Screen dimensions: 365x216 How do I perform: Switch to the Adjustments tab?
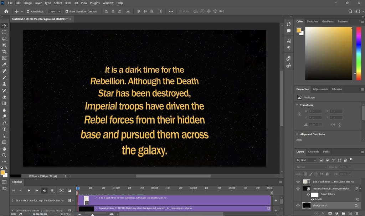pos(320,89)
